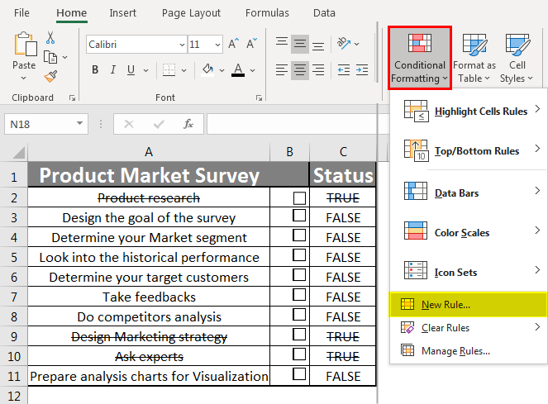Check the box beside Take feedbacks
The image size is (548, 404).
click(299, 297)
